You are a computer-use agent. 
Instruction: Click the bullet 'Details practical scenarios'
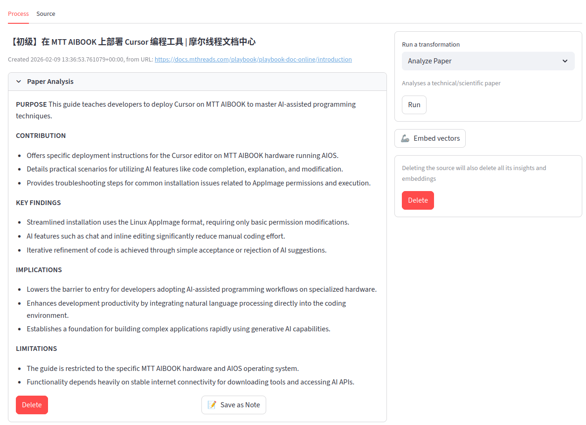pyautogui.click(x=185, y=169)
